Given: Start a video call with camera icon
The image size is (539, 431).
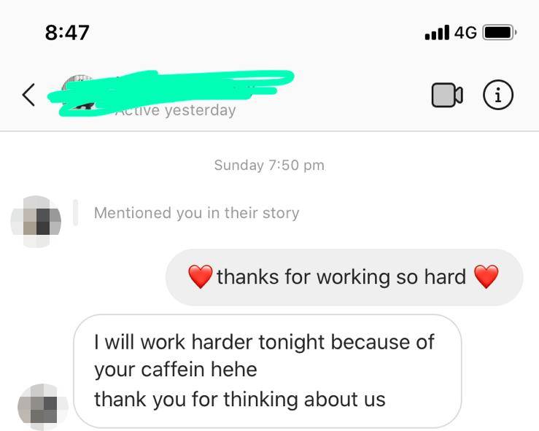Looking at the screenshot, I should click(x=447, y=95).
